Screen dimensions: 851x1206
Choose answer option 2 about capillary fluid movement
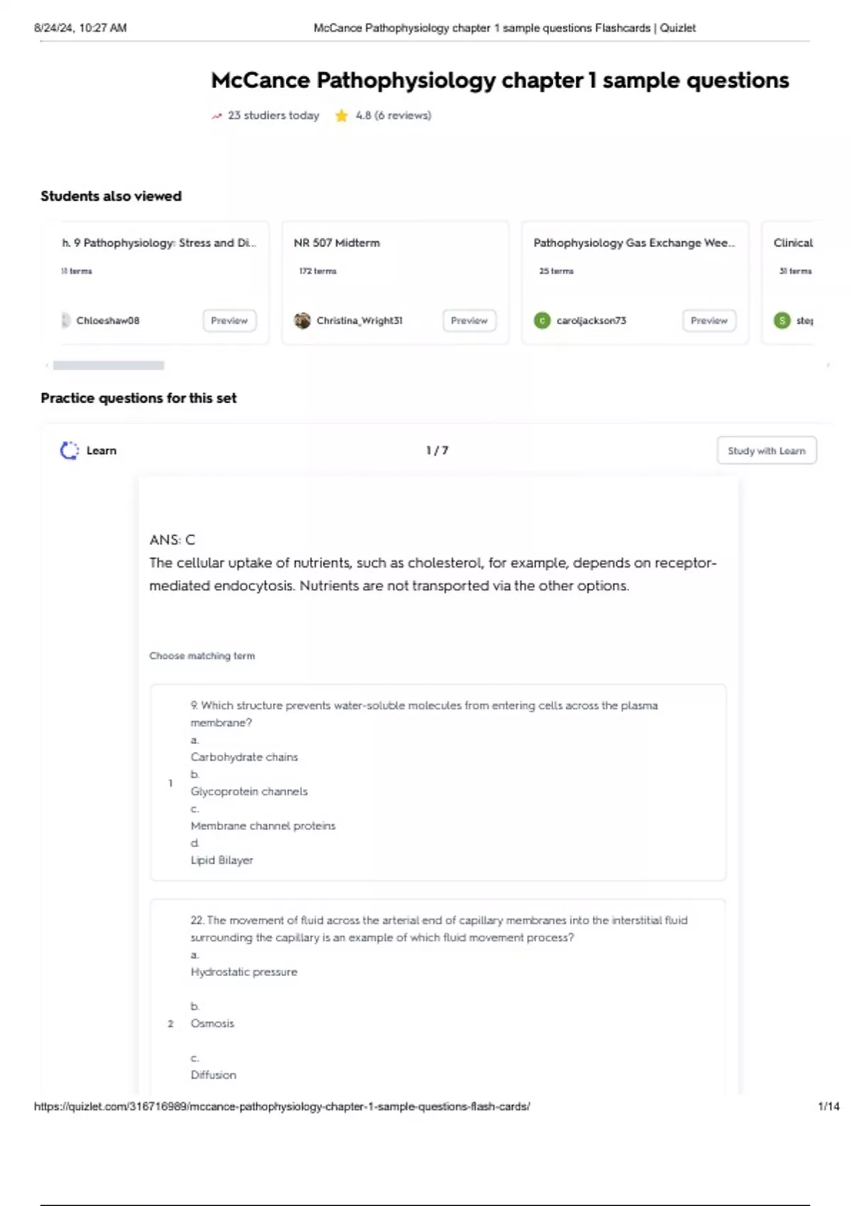(x=438, y=997)
